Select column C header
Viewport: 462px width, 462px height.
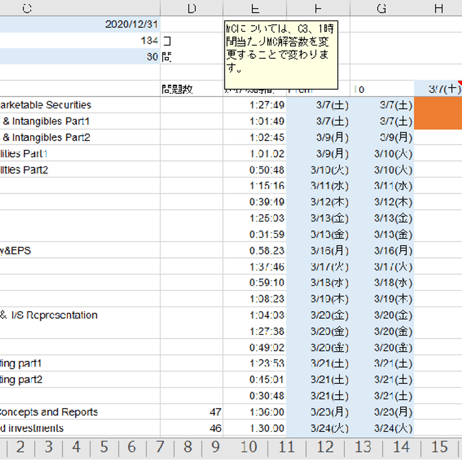pyautogui.click(x=80, y=8)
